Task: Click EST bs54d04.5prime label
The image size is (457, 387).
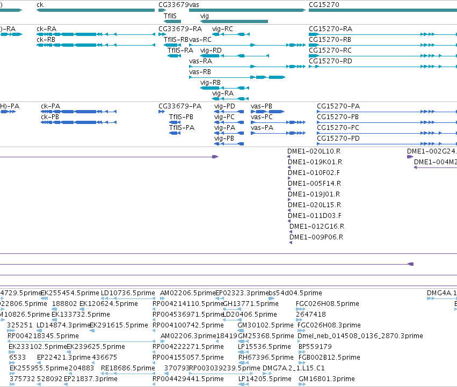Action: 295,293
